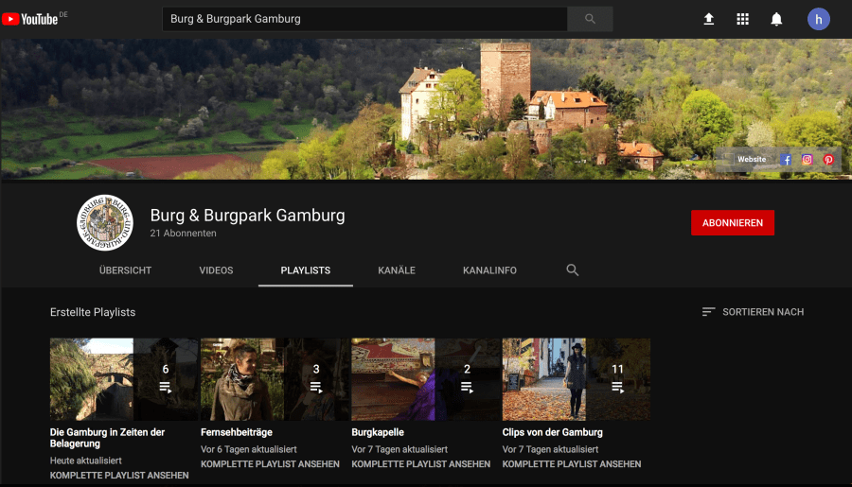Click the Website link on banner

click(x=752, y=160)
